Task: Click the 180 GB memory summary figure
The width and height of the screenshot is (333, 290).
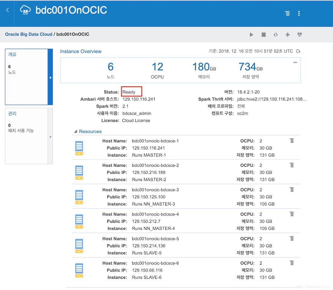Action: click(x=204, y=67)
